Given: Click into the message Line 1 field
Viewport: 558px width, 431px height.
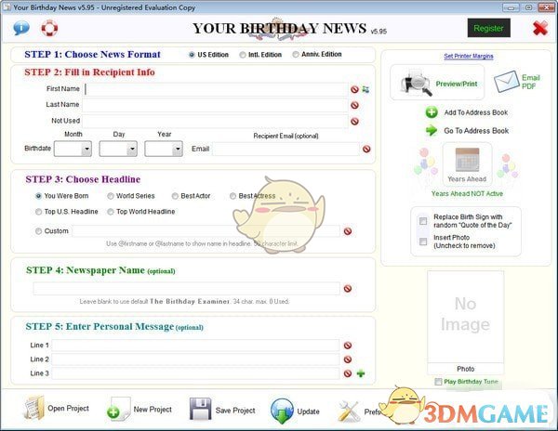Looking at the screenshot, I should [195, 346].
